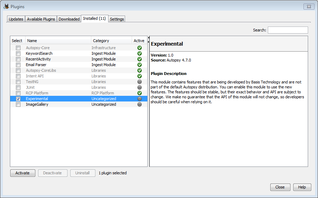Click the green active icon for RecentActivity
Viewport: 318px width, 198px height.
pyautogui.click(x=139, y=59)
